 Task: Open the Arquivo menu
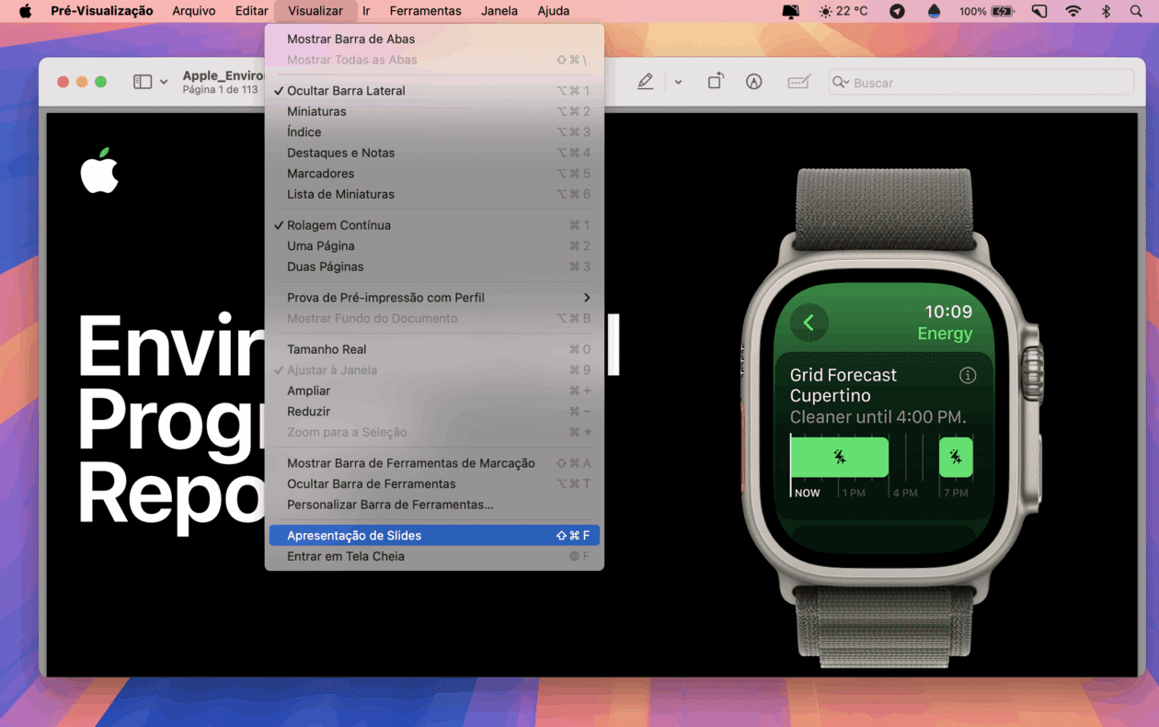[x=194, y=11]
